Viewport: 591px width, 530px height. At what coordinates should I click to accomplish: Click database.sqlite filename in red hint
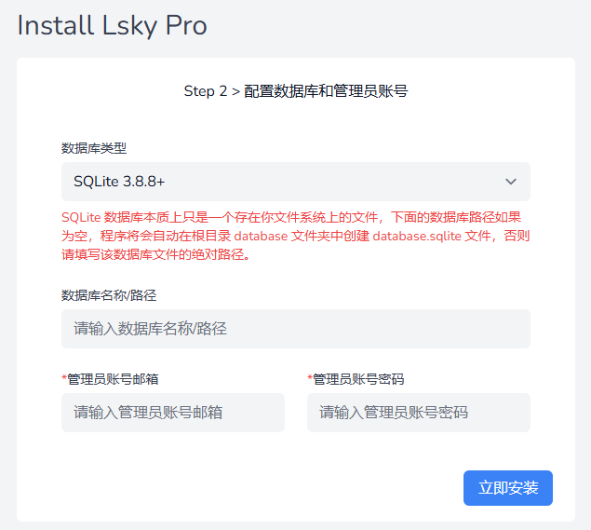tap(416, 236)
